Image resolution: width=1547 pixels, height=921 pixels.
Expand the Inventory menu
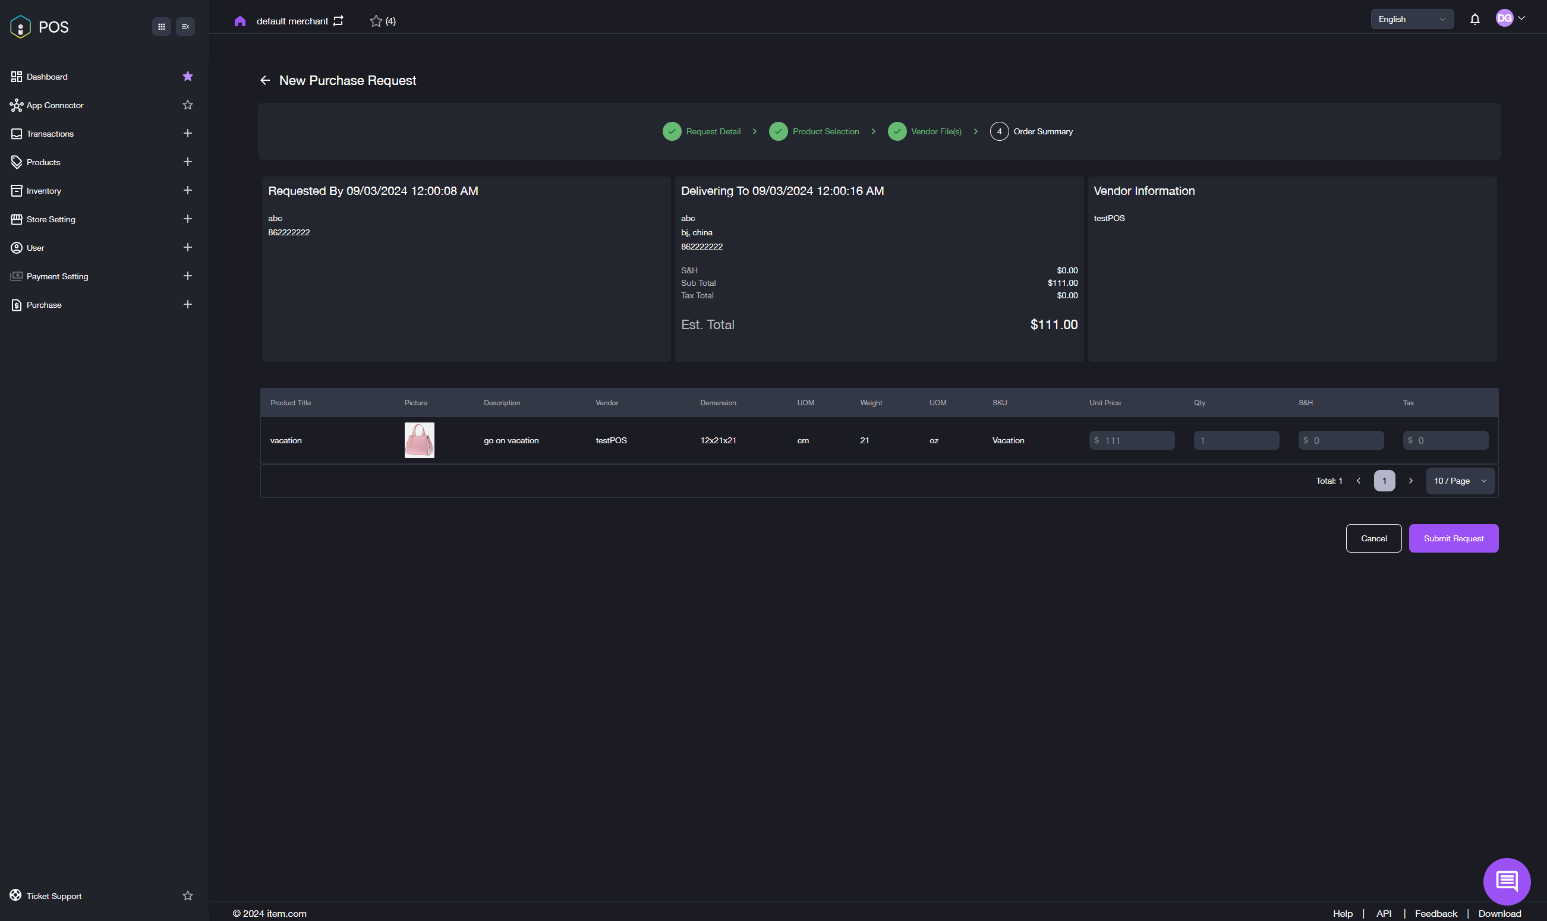pyautogui.click(x=187, y=191)
